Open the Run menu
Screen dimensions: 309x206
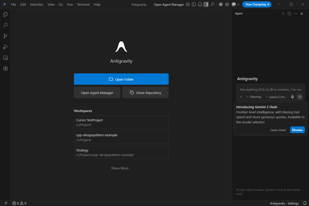tap(70, 4)
